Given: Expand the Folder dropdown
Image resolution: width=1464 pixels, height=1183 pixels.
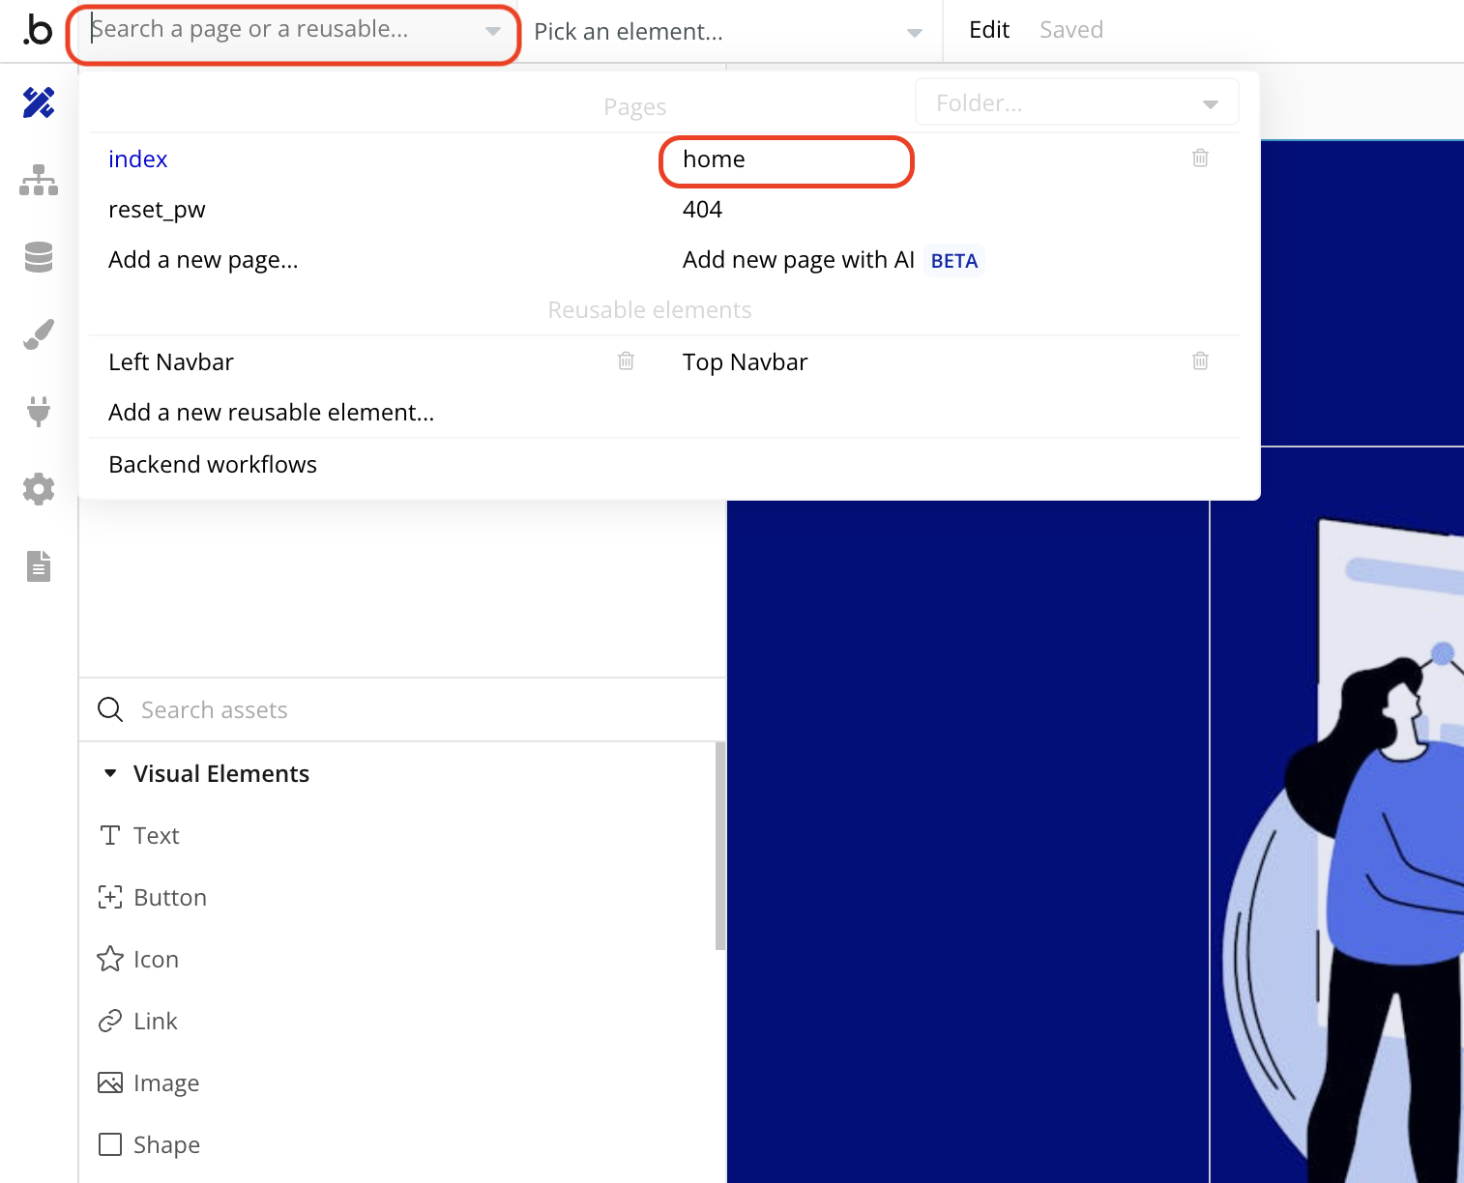Looking at the screenshot, I should point(1076,103).
